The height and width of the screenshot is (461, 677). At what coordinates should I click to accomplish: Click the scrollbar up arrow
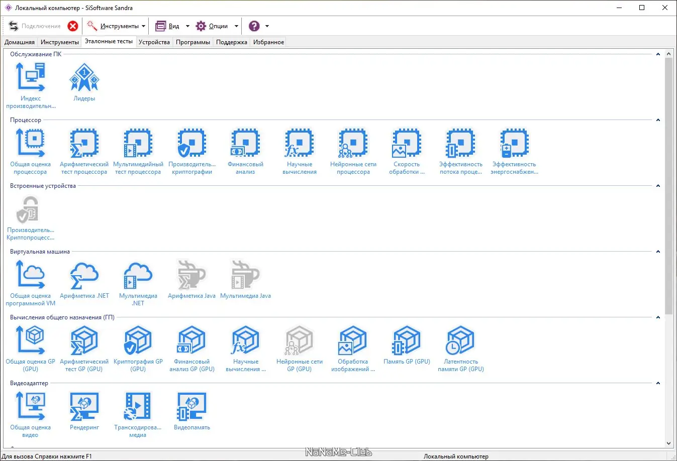668,54
